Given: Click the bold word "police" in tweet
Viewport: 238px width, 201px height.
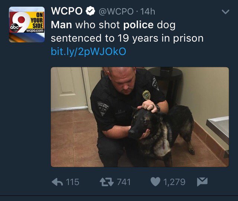Looking at the screenshot, I should (x=138, y=25).
